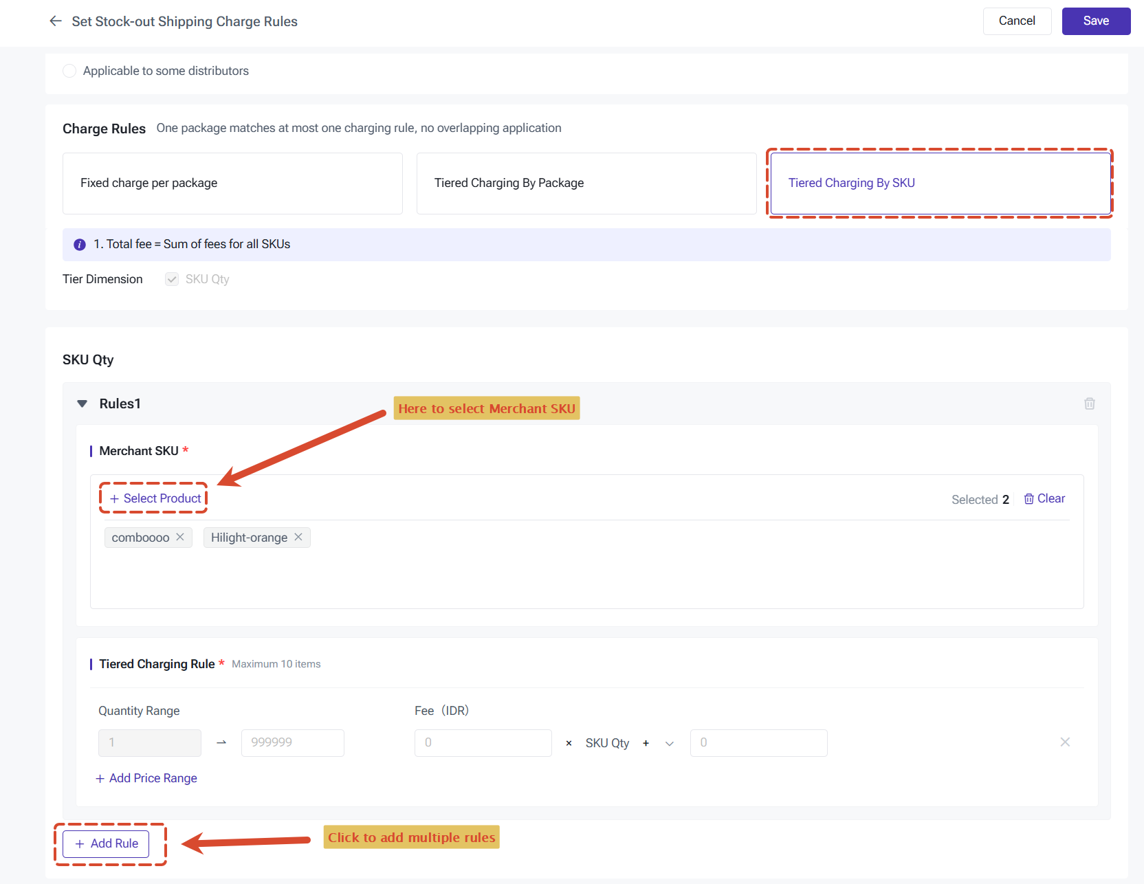Viewport: 1144px width, 884px height.
Task: Collapse the Rules1 section triangle
Action: click(x=82, y=404)
